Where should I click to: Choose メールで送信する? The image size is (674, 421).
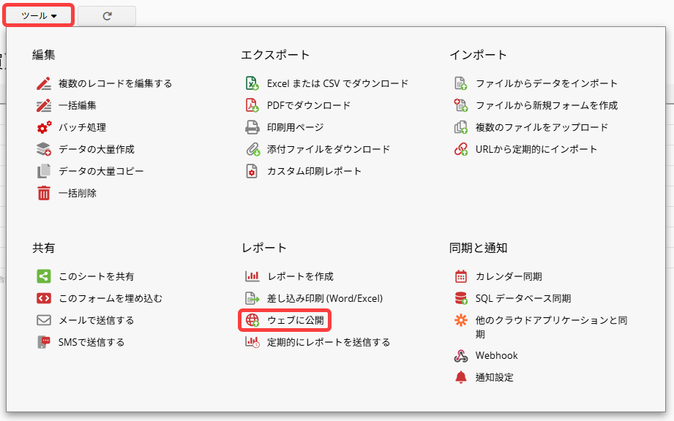(96, 320)
